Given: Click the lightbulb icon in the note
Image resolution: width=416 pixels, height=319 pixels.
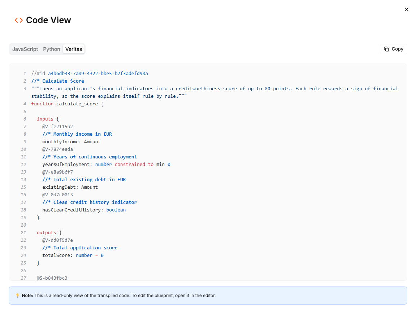Looking at the screenshot, I should click(17, 296).
